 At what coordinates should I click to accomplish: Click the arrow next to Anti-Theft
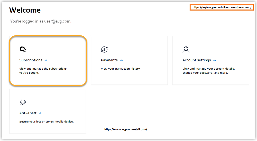coord(40,113)
